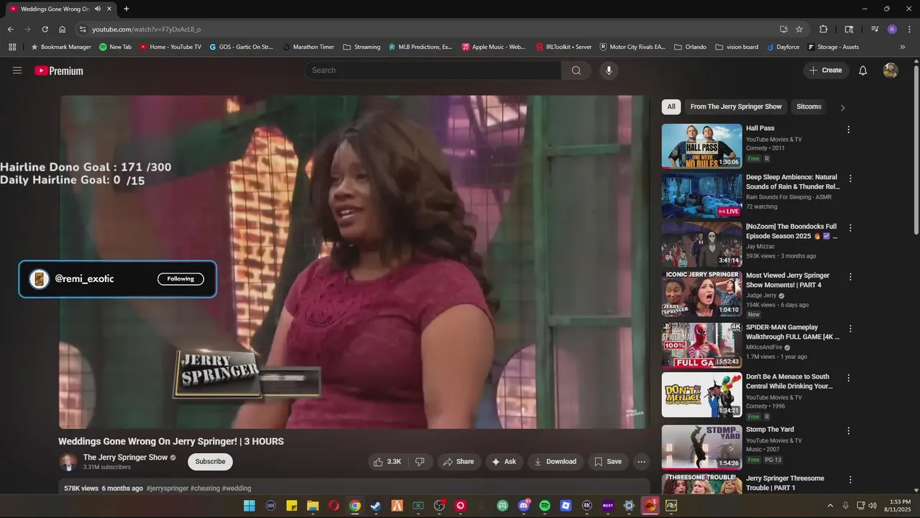Open Steam from the taskbar
Screen dimensions: 920x518
pyautogui.click(x=376, y=506)
